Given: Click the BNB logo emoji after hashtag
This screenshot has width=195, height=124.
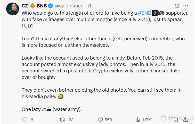Looking at the screenshot, I should pyautogui.click(x=155, y=13).
